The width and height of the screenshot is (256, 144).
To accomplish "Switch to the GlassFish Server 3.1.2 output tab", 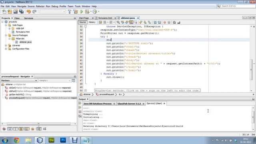I will click(x=129, y=104).
